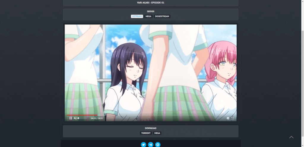
Task: Open the Twitter share icon
Action: click(143, 145)
